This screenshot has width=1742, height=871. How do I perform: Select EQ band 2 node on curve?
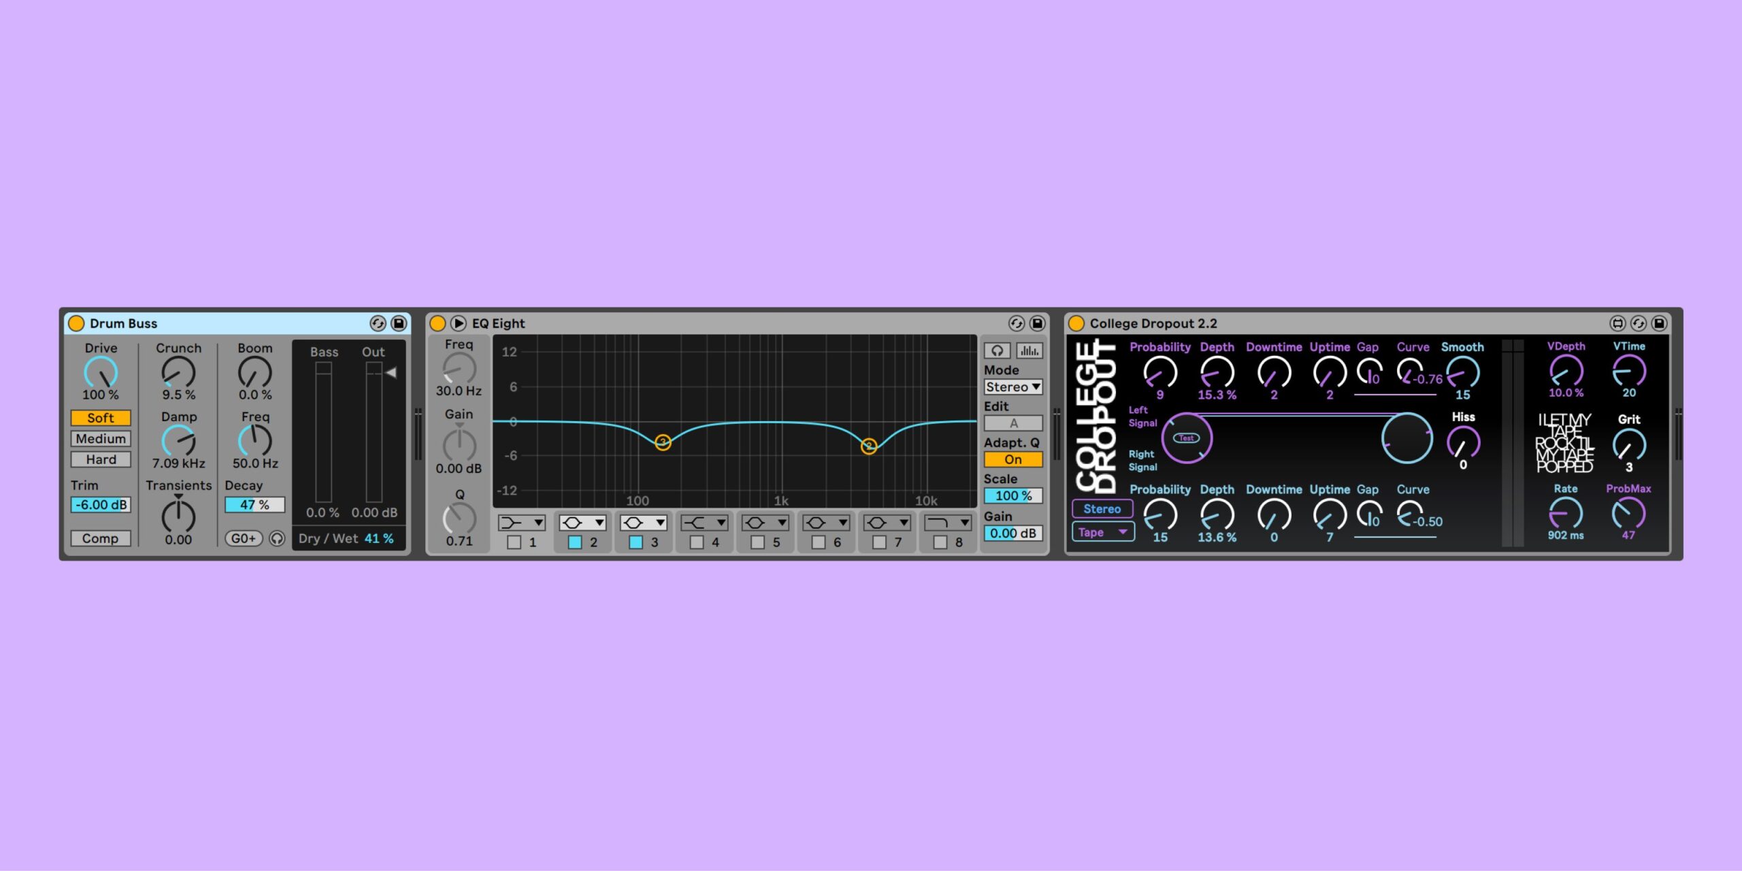tap(868, 446)
